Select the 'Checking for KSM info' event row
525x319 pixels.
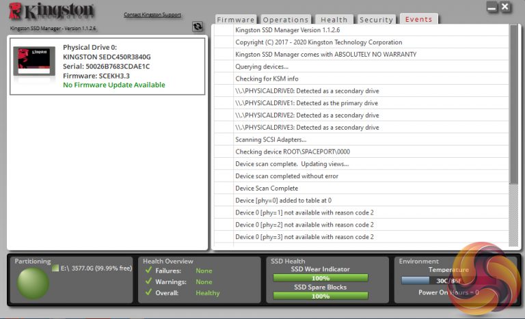tap(362, 79)
